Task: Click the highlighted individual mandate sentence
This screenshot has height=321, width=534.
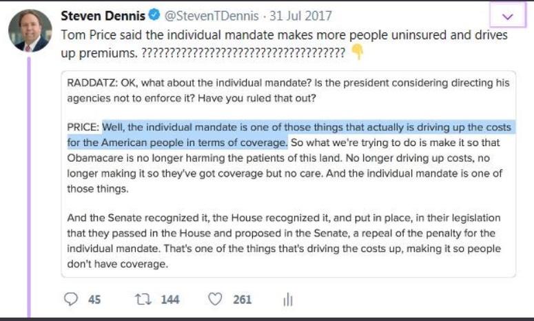Action: tap(289, 128)
